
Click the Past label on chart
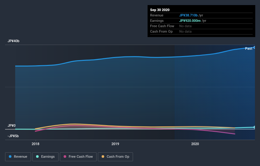click(249, 48)
